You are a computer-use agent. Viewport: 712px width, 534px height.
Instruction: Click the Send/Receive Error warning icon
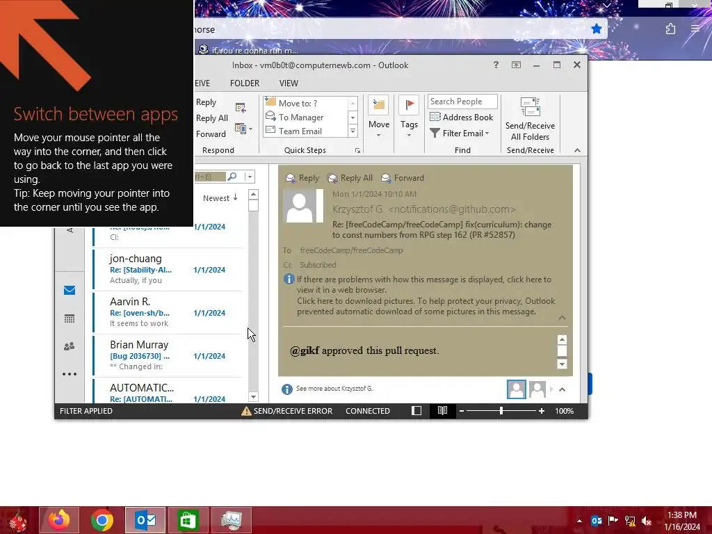246,411
